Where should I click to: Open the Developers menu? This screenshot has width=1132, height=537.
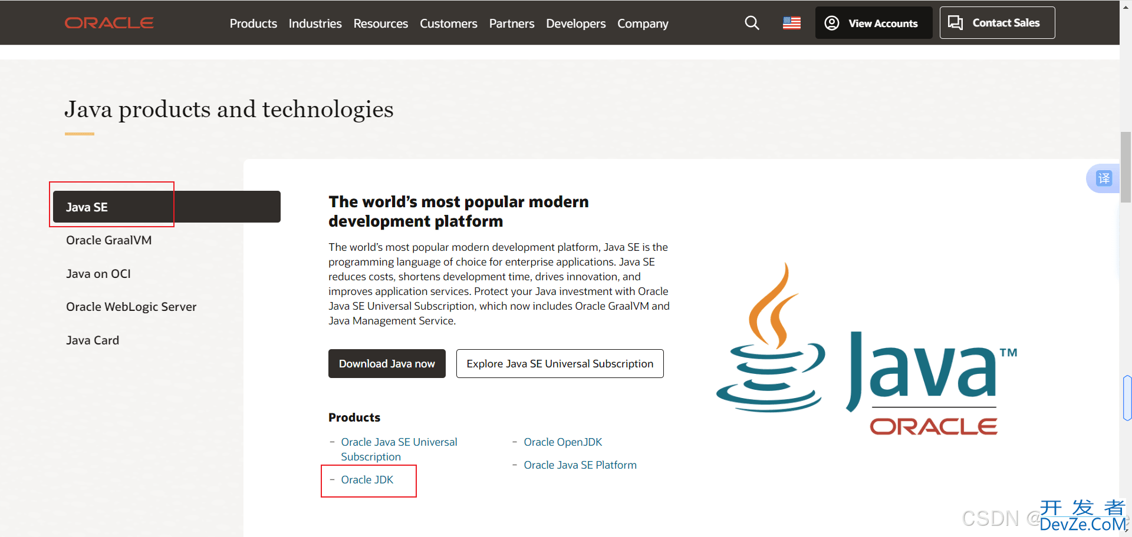pos(575,24)
